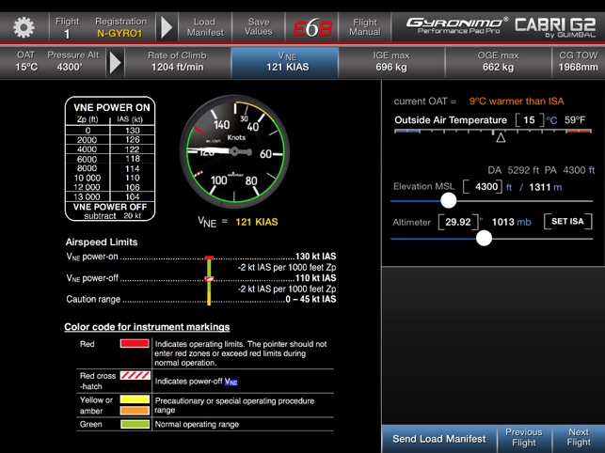Move the Elevation MSL slider knob

[449, 200]
